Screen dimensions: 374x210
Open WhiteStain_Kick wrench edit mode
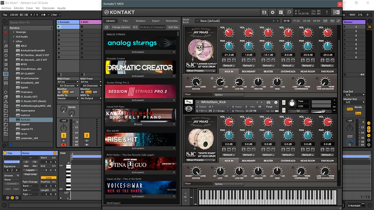[x=189, y=102]
